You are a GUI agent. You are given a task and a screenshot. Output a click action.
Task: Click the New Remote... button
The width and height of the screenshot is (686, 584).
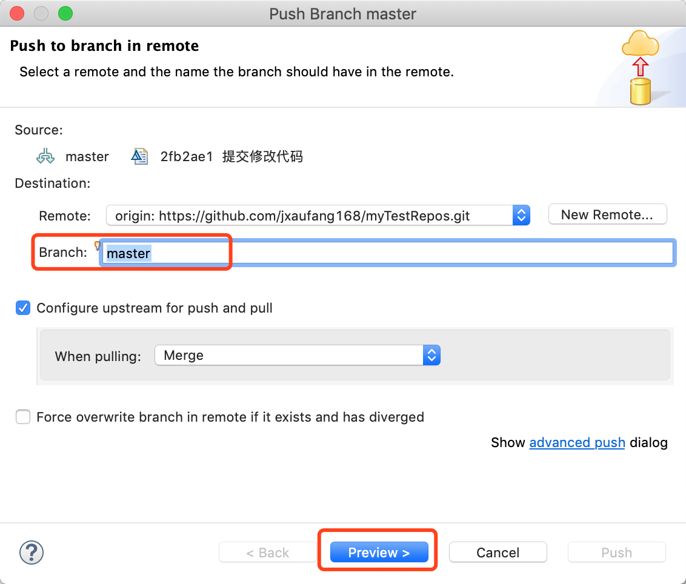tap(607, 215)
